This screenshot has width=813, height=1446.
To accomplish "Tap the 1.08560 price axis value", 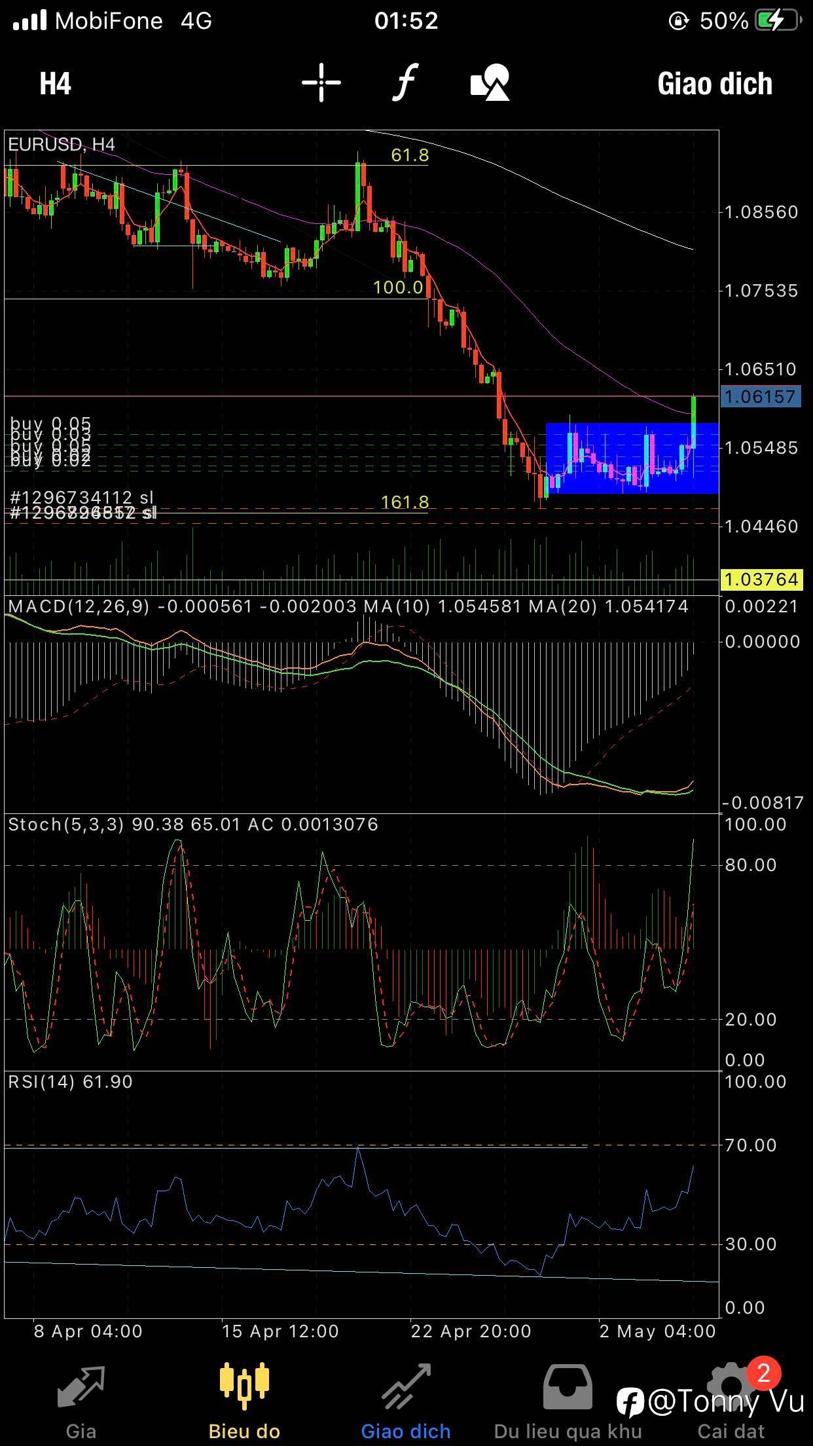I will point(761,212).
